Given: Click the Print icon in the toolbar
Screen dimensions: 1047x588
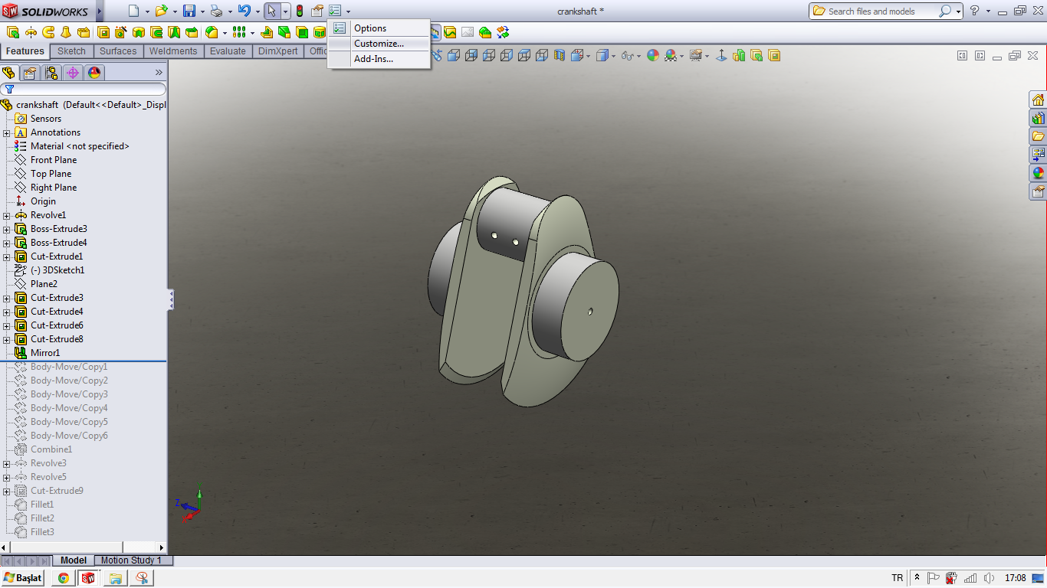Looking at the screenshot, I should click(x=216, y=11).
